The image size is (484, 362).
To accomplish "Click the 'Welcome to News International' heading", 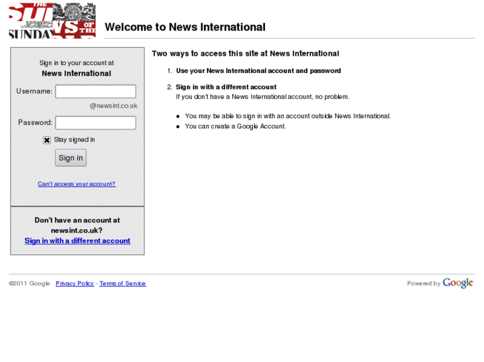I will click(x=185, y=27).
